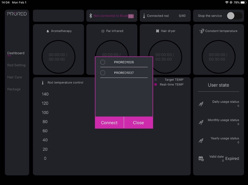Click the 'Stop the service' label

coord(210,16)
